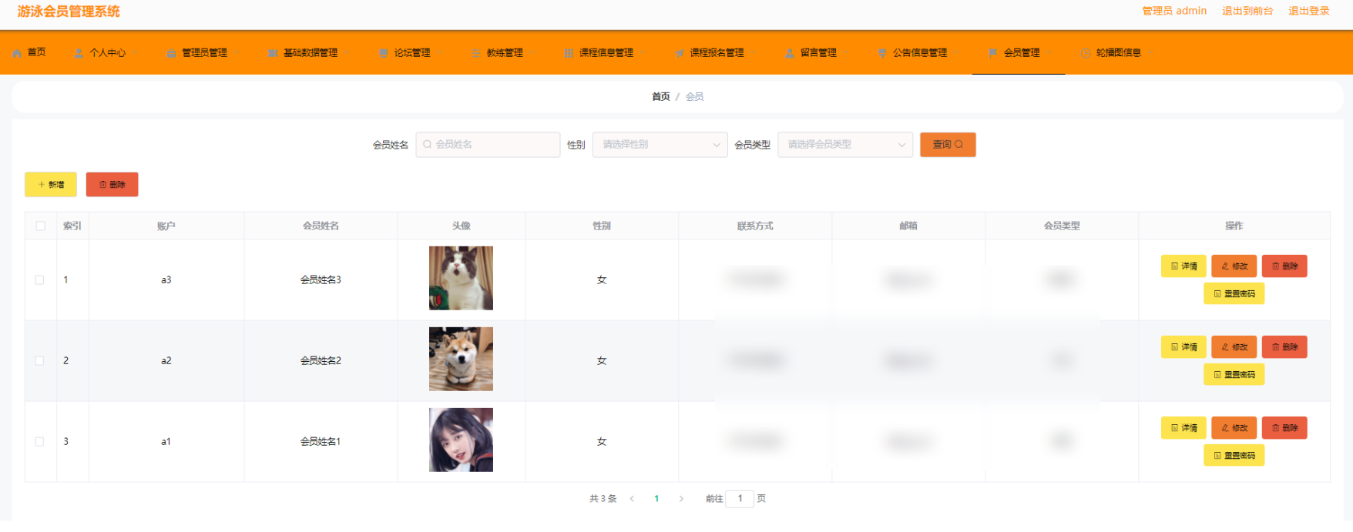Check the row checkbox for account a3
Image resolution: width=1353 pixels, height=532 pixels.
click(39, 280)
